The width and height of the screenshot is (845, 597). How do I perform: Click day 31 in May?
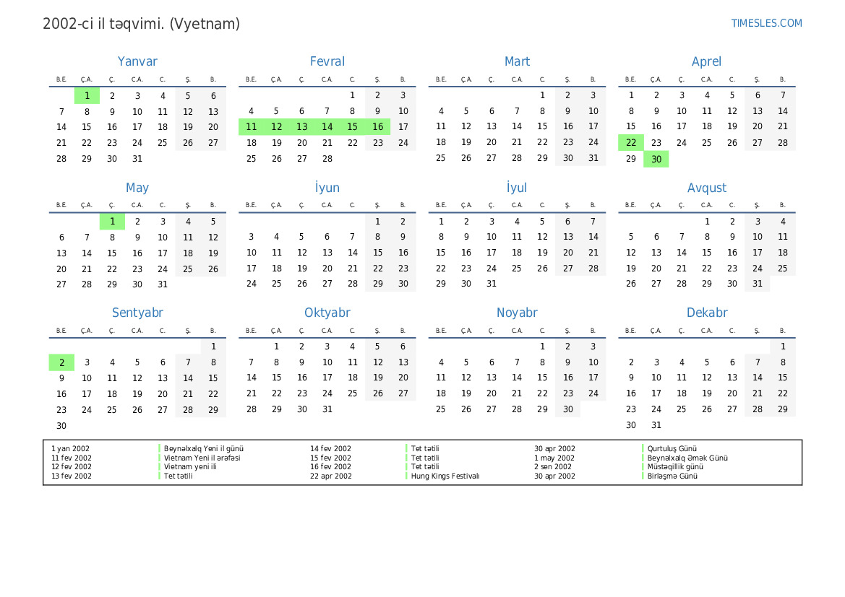pyautogui.click(x=163, y=284)
